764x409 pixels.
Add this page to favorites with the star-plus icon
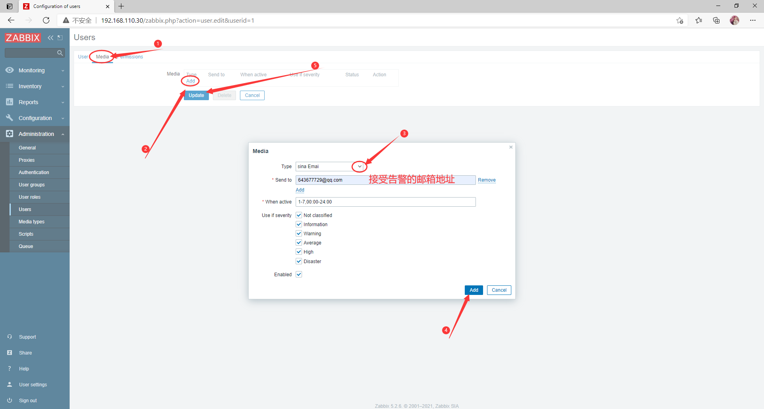pos(680,20)
